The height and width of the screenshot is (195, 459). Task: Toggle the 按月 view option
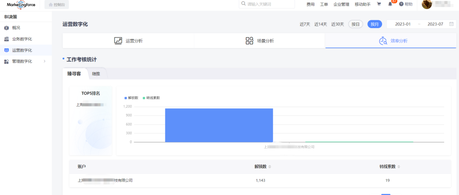click(374, 24)
